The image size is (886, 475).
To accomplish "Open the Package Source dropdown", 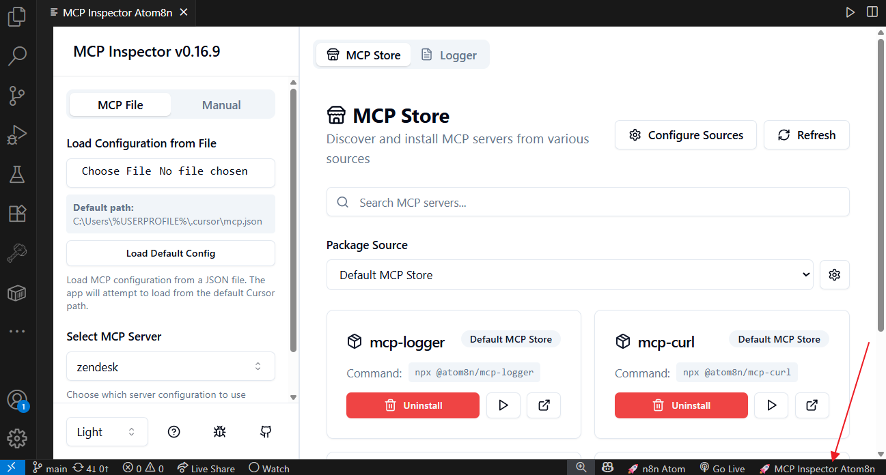I will [x=570, y=275].
